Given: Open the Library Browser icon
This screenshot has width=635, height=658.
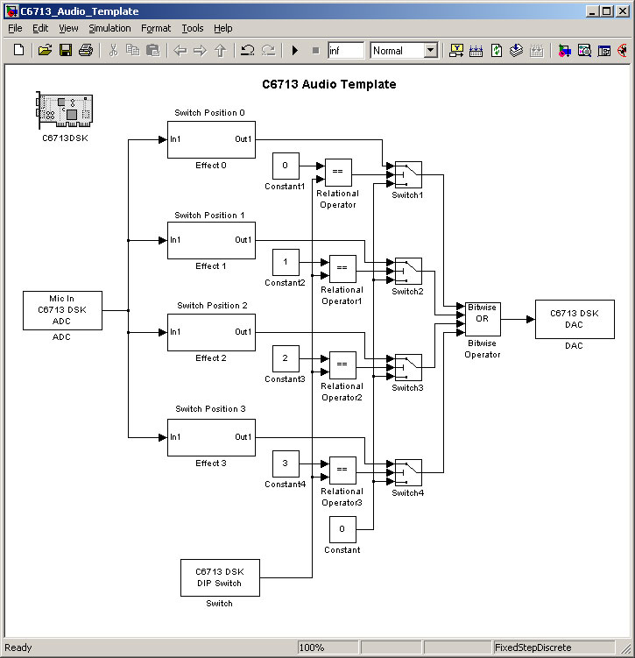Looking at the screenshot, I should tap(564, 51).
